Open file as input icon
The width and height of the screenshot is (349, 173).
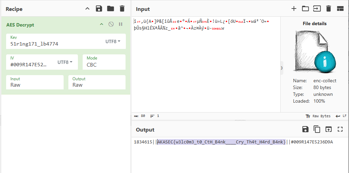(317, 9)
